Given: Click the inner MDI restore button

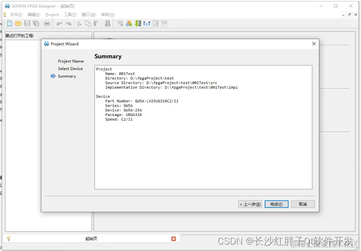Looking at the screenshot, I should pyautogui.click(x=349, y=14).
